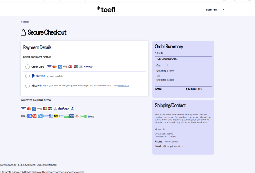
Task: Click the Get Adobe Reader link
Action: click(x=47, y=165)
